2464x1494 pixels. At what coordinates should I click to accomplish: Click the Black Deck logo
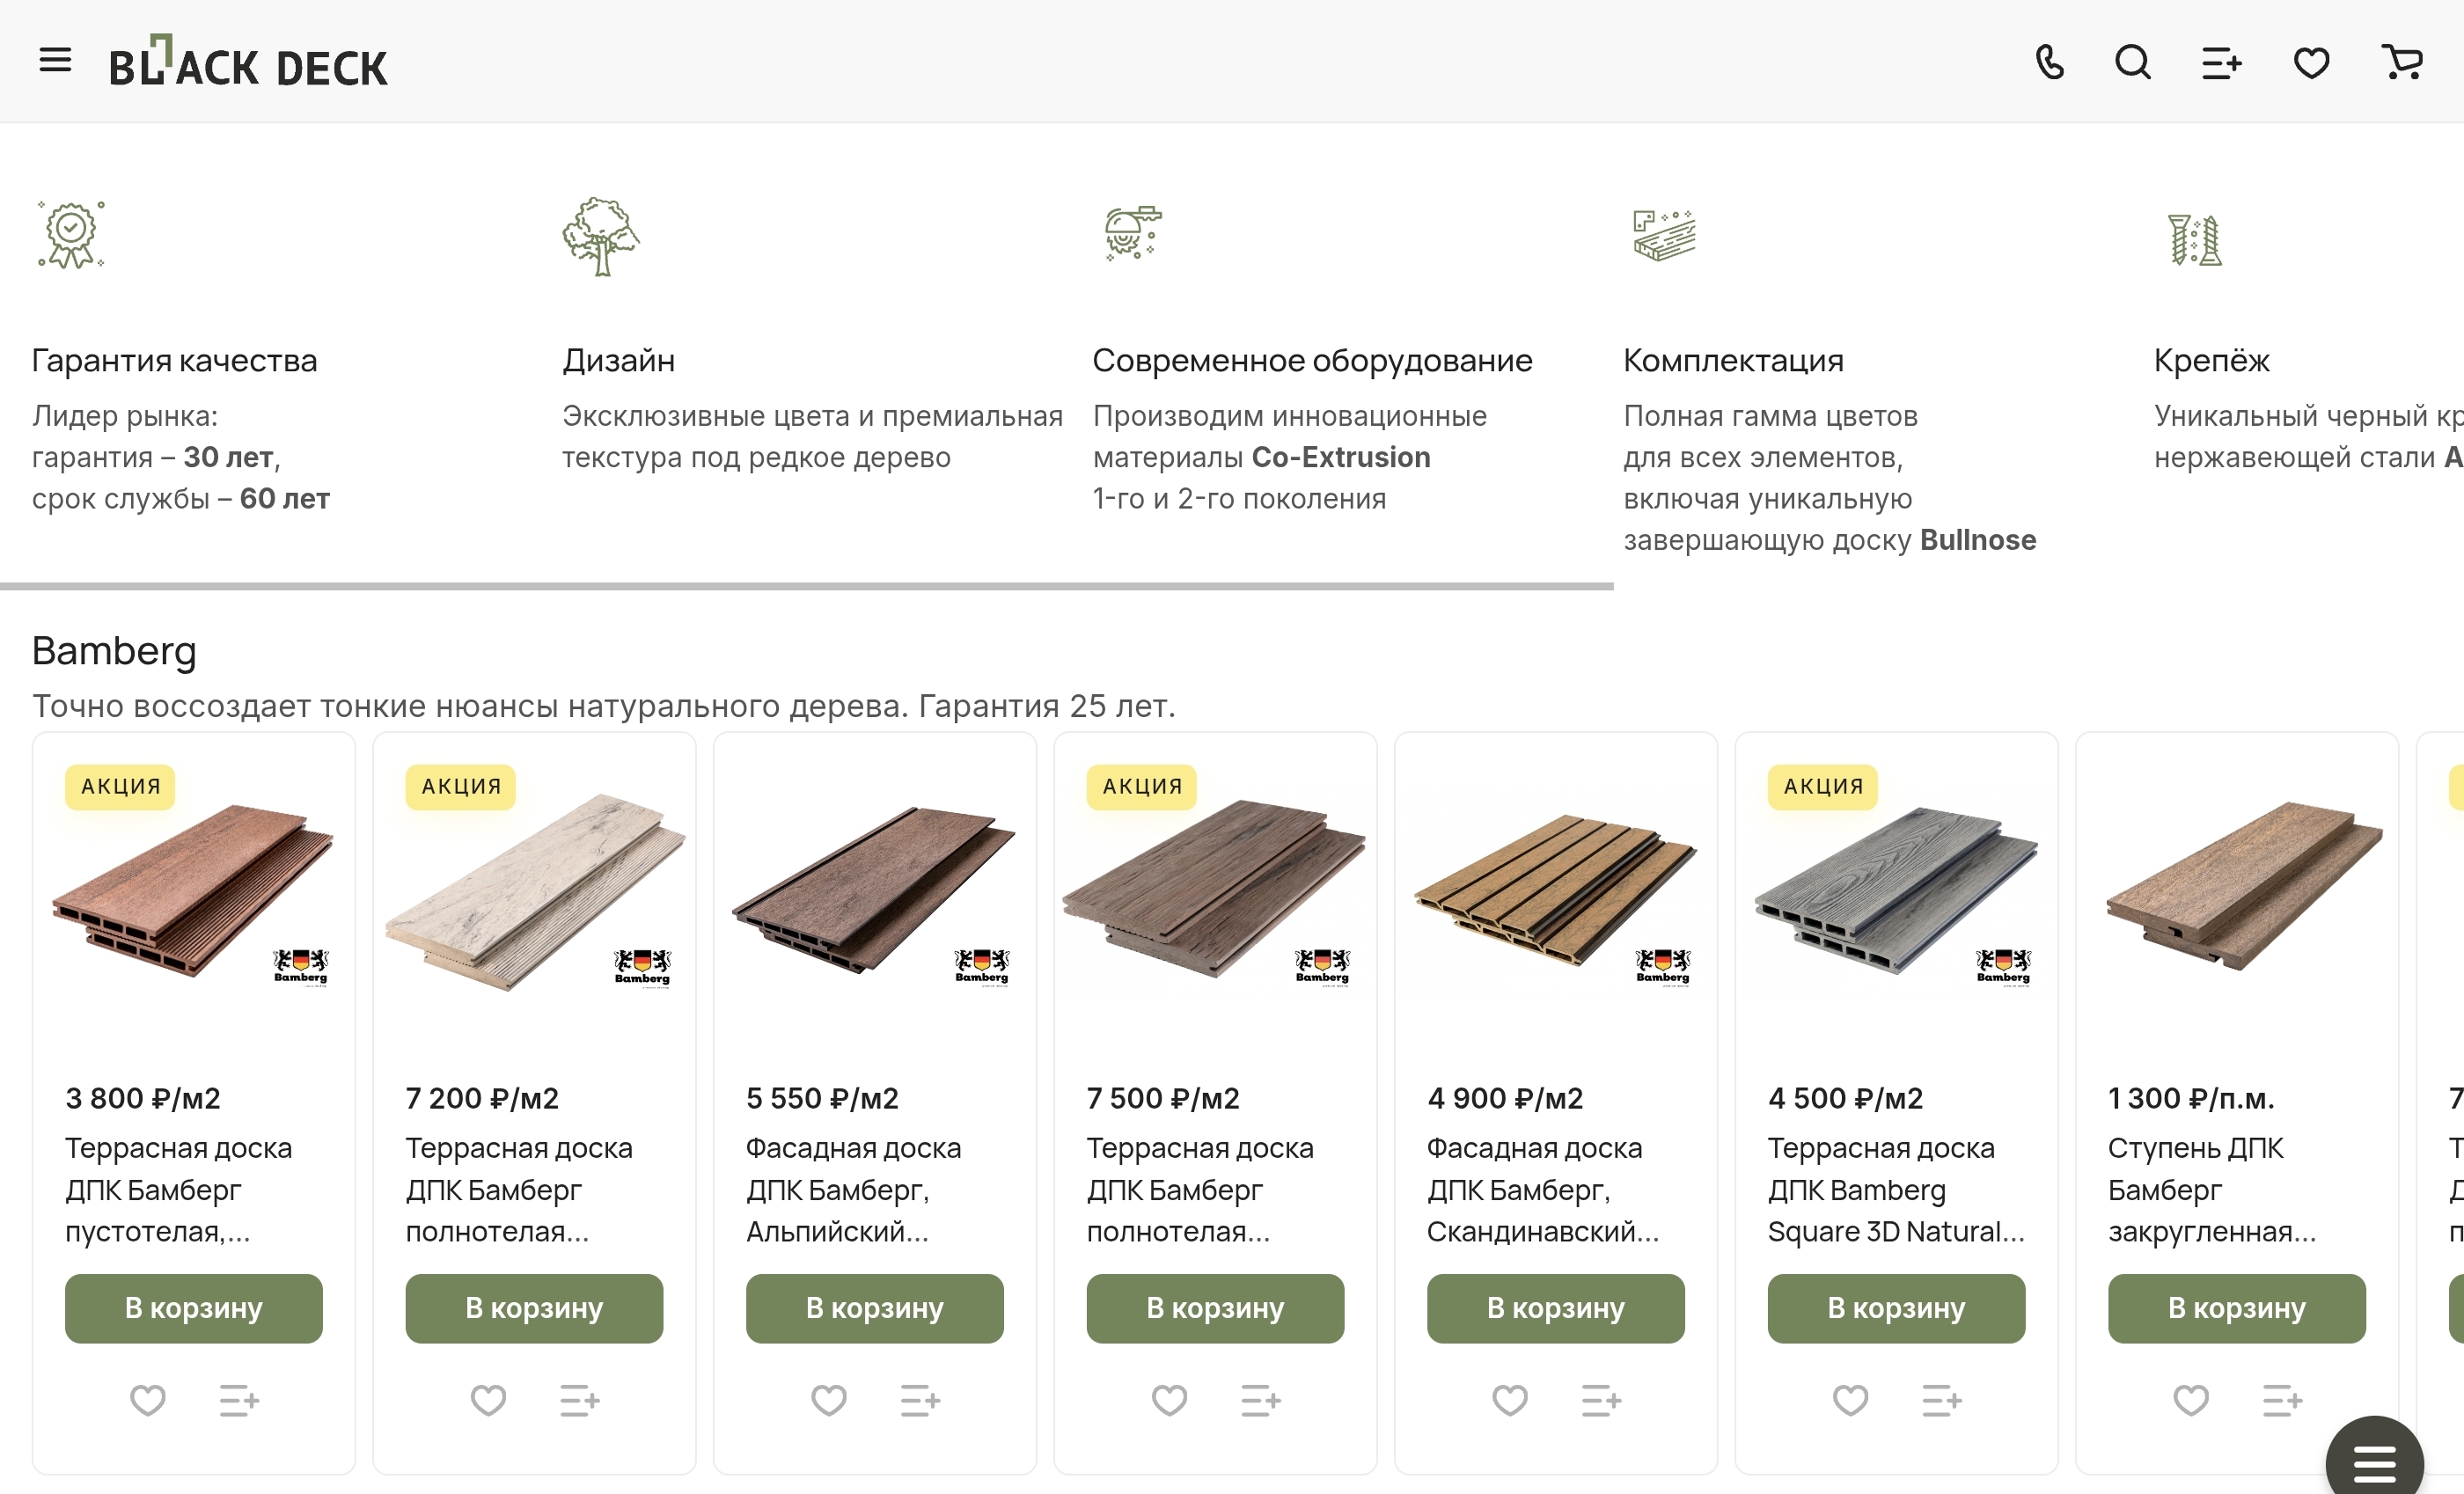(x=248, y=61)
